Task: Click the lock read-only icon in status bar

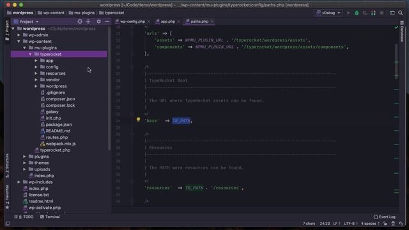Action: tap(385, 224)
